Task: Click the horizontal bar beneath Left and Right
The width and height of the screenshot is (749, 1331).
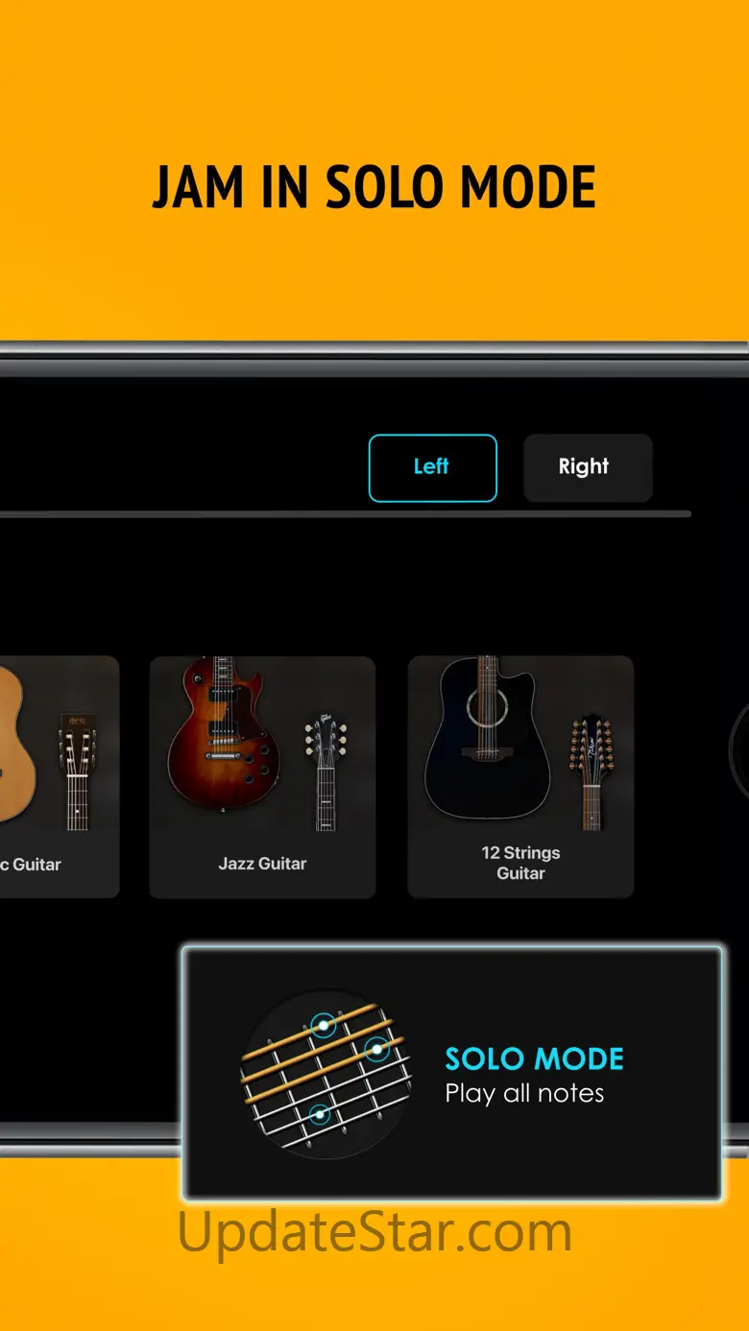Action: 346,514
